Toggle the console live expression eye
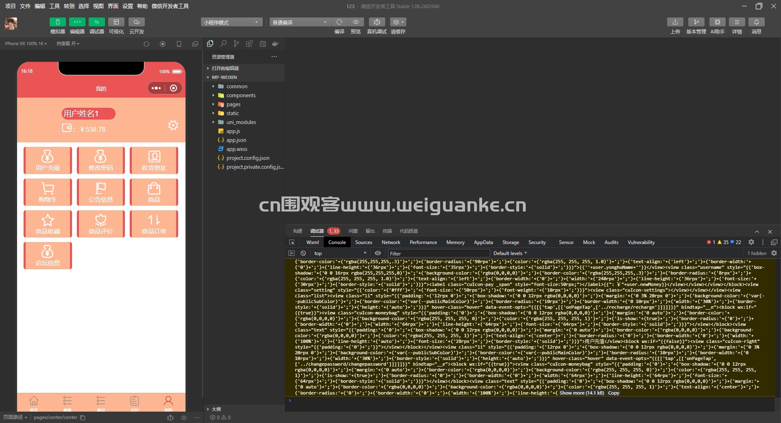This screenshot has height=423, width=781. coord(378,253)
